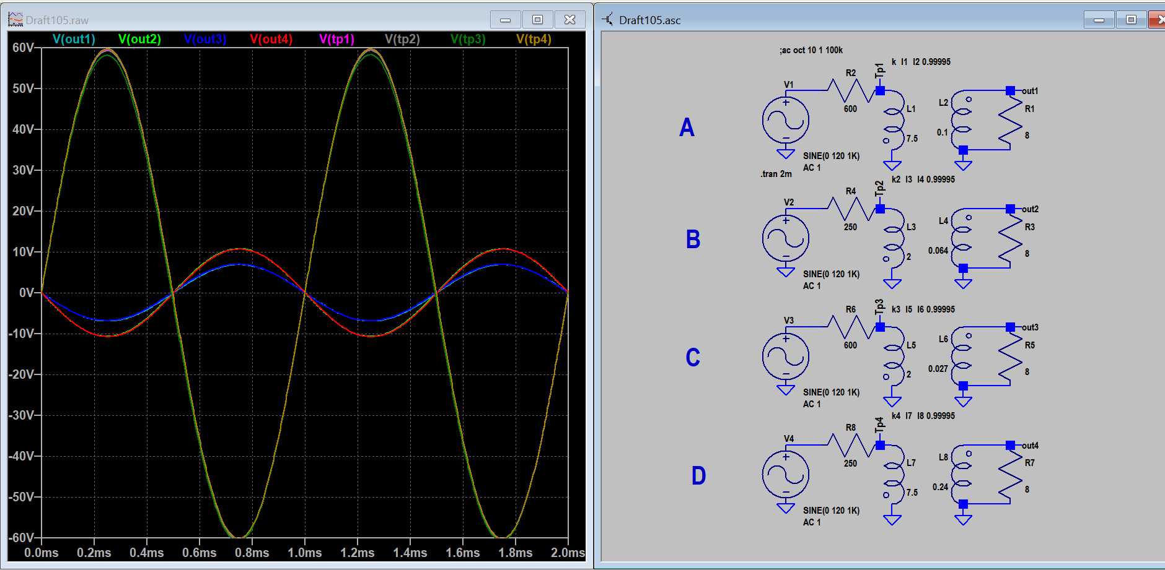Click the k4 l7 l8 0.99995 directive
Image resolution: width=1165 pixels, height=570 pixels.
point(923,416)
